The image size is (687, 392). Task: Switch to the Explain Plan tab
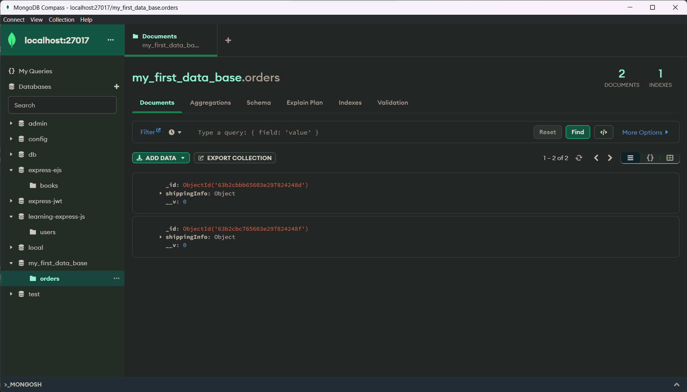(305, 102)
